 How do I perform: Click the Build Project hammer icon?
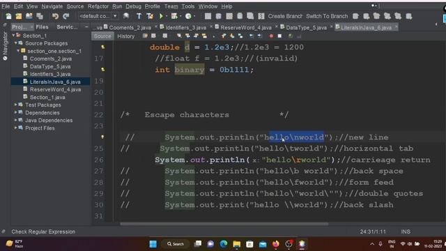[x=139, y=16]
